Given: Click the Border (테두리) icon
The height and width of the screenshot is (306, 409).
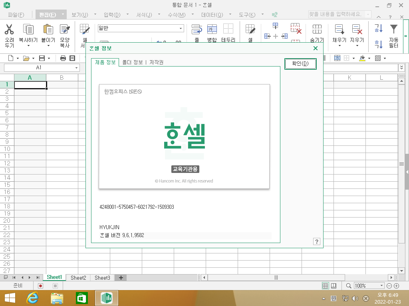Looking at the screenshot, I should (x=228, y=29).
